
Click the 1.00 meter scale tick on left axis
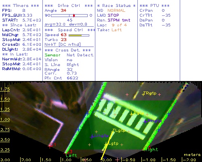[5, 119]
